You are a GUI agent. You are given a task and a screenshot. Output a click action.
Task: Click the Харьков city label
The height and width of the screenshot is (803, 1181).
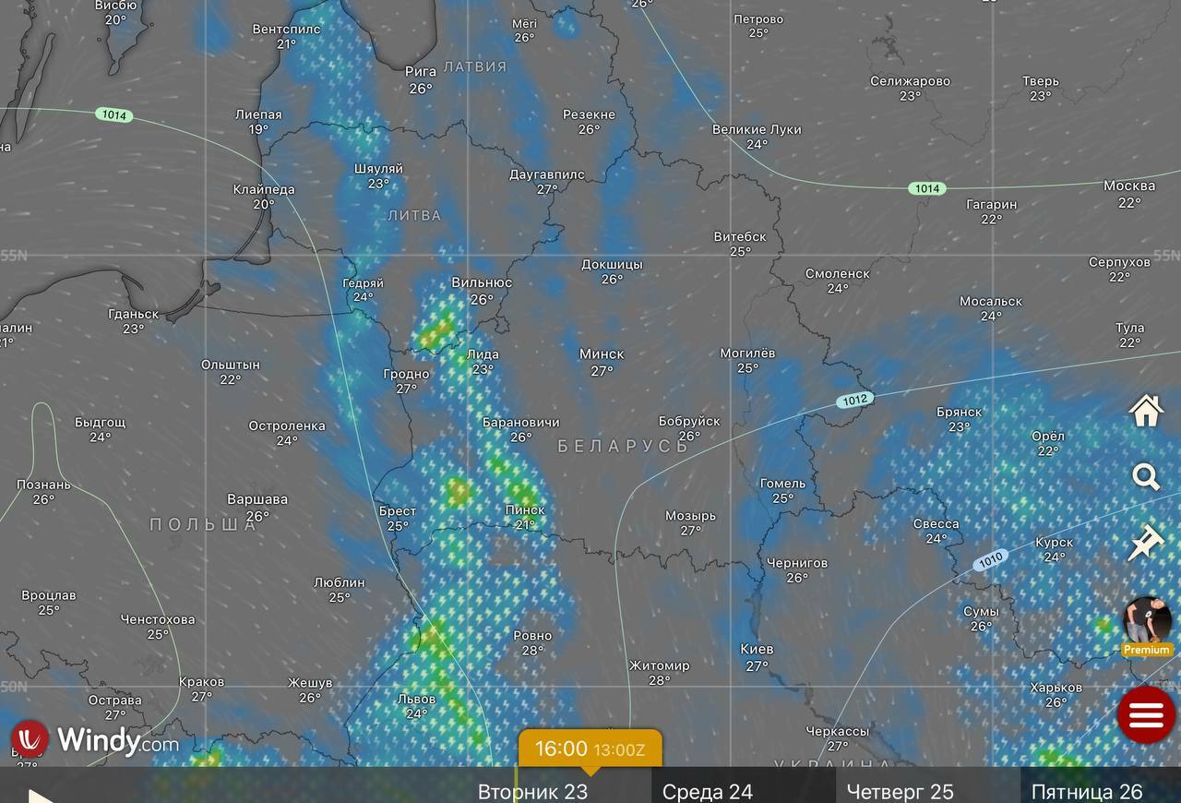point(1056,688)
